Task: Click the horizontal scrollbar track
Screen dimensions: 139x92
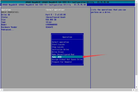Action: pos(67,90)
